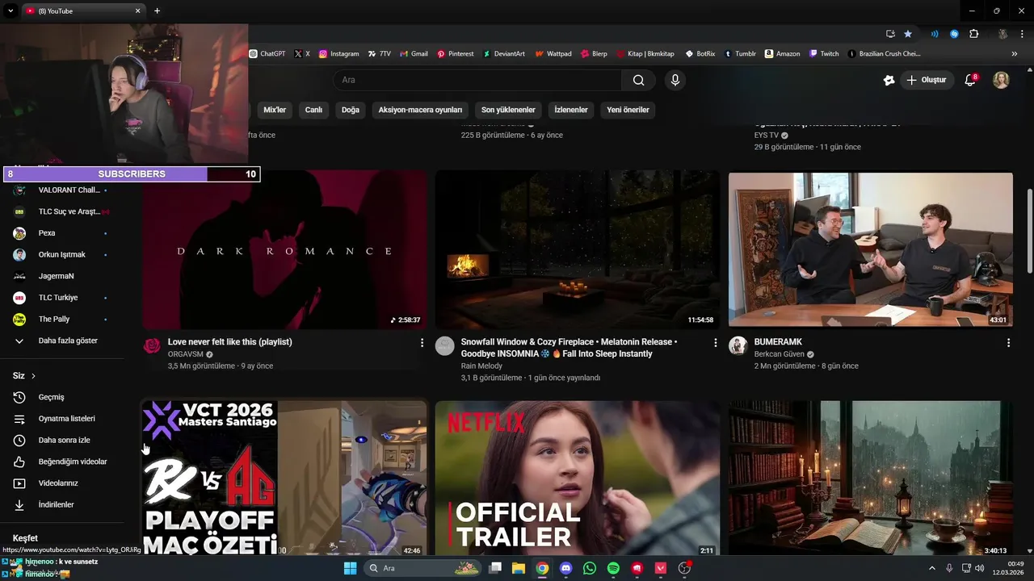Open options for Snowfall Window video

pyautogui.click(x=715, y=343)
